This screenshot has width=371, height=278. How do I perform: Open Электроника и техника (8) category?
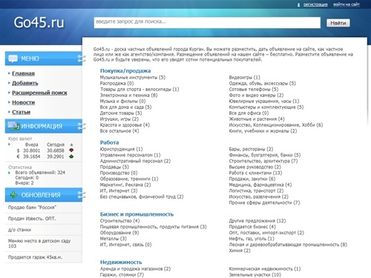click(x=128, y=95)
